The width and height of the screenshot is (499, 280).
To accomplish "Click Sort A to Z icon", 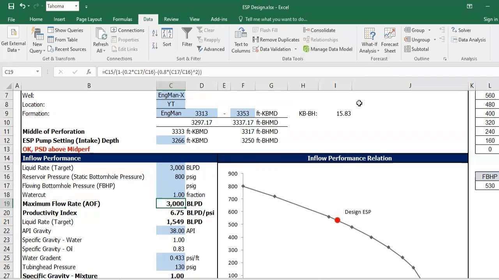I will (155, 33).
